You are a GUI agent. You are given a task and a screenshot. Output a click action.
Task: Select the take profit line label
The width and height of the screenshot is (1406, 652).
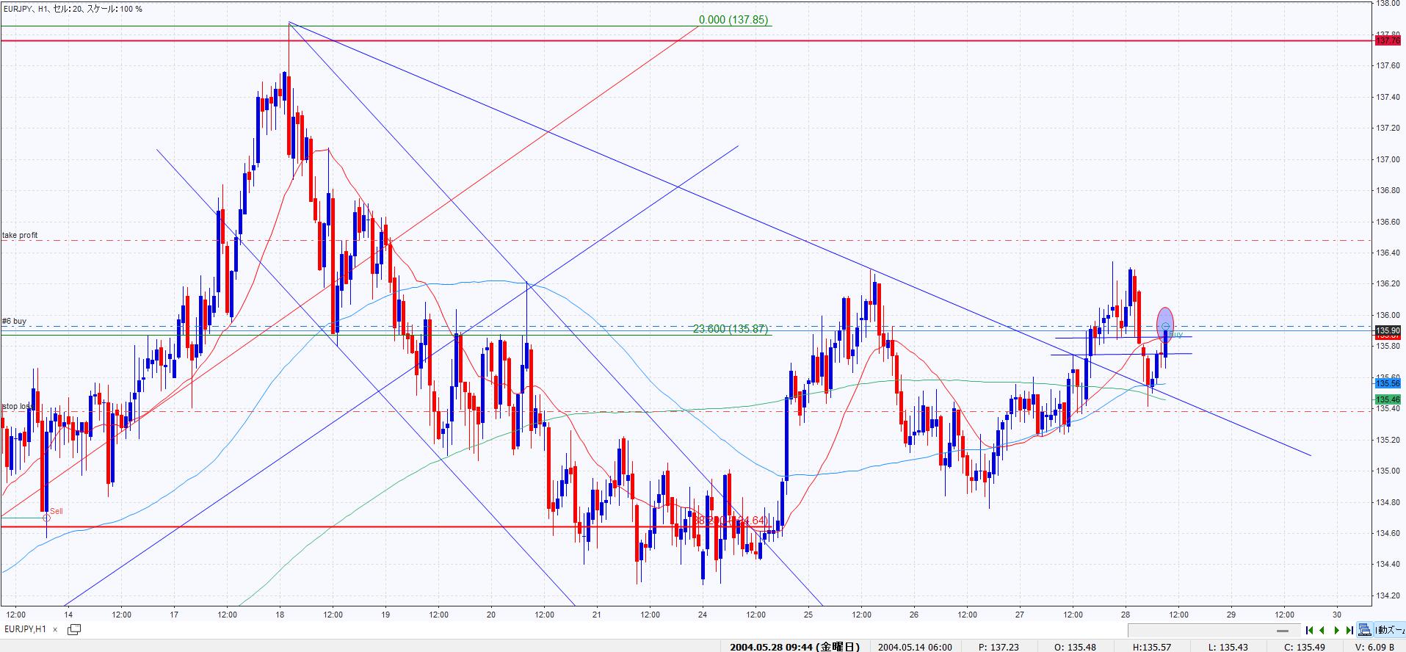click(x=20, y=236)
